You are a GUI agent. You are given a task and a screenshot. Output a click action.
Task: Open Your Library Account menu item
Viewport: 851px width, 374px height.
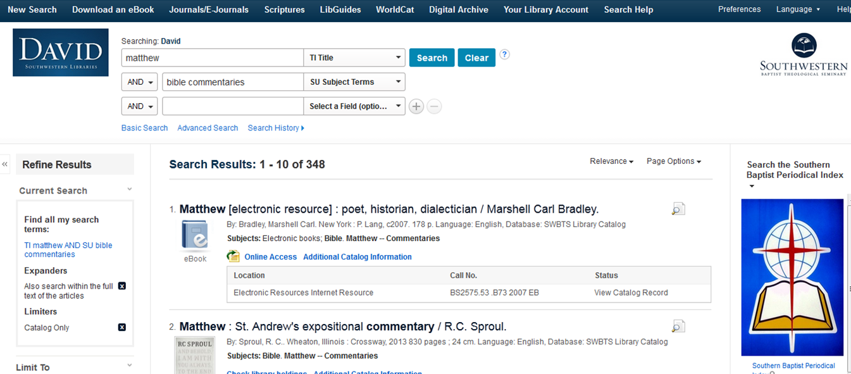tap(546, 9)
